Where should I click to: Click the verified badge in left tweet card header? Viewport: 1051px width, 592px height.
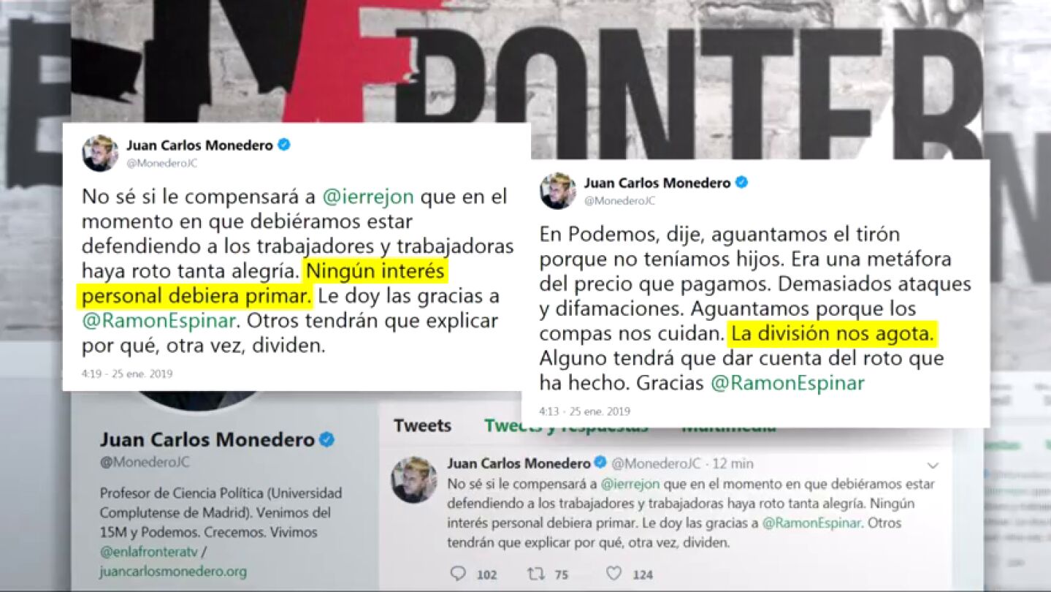pos(284,145)
